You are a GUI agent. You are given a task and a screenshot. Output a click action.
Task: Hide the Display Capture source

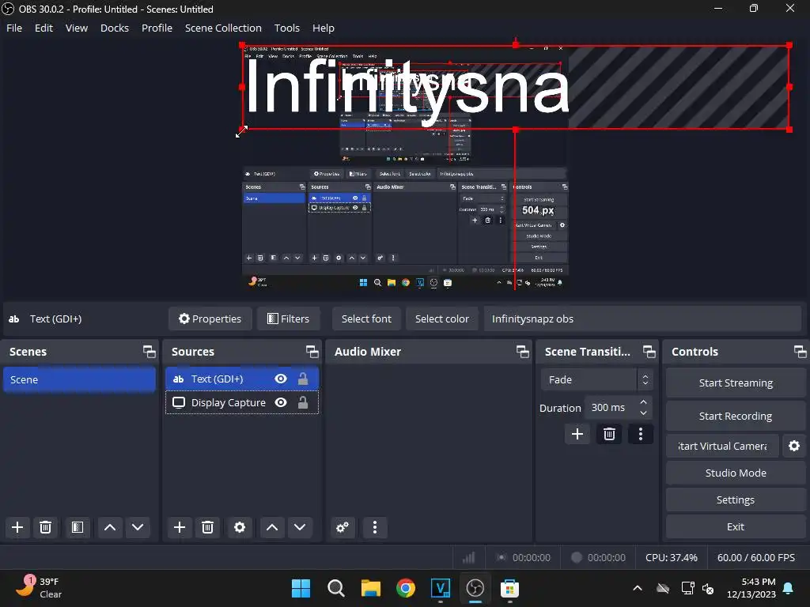[281, 402]
